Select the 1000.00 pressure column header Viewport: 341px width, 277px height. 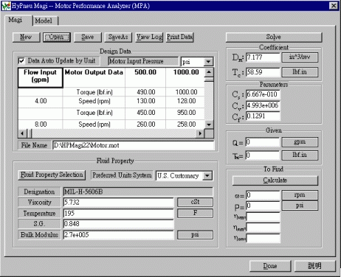pyautogui.click(x=185, y=77)
